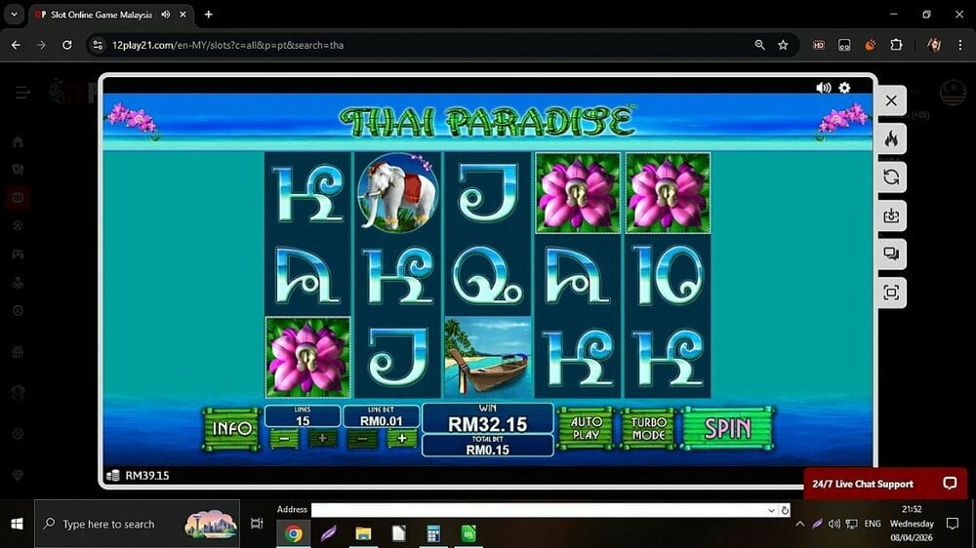976x548 pixels.
Task: Open the game settings gear
Action: point(844,88)
